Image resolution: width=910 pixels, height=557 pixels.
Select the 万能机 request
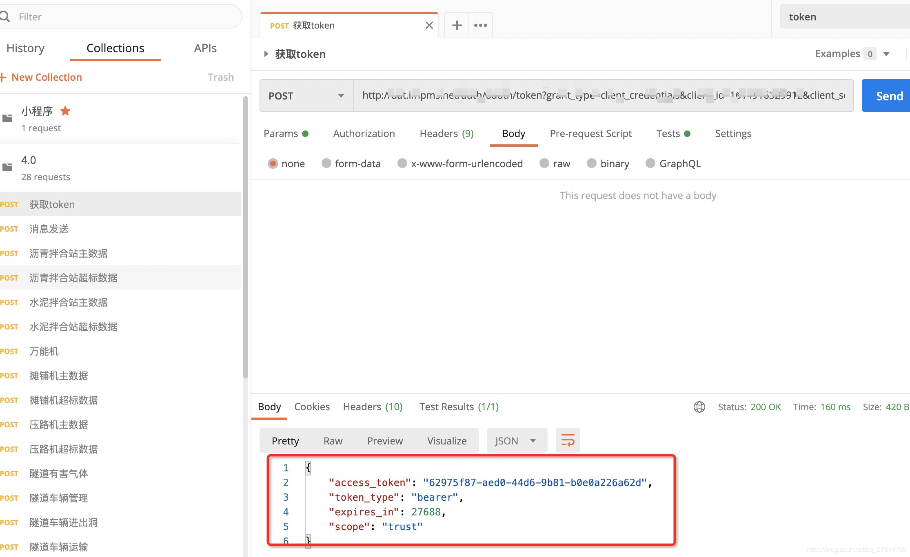[120, 351]
